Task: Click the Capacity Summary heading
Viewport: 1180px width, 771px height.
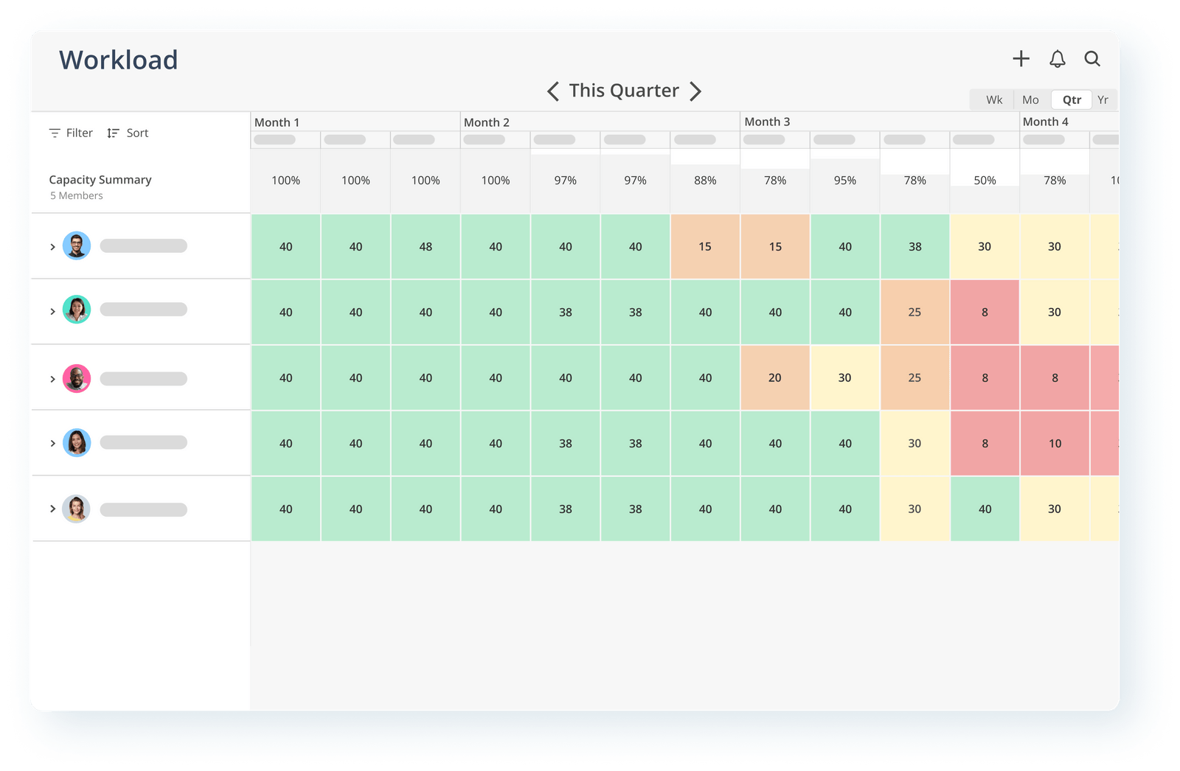Action: click(x=100, y=179)
